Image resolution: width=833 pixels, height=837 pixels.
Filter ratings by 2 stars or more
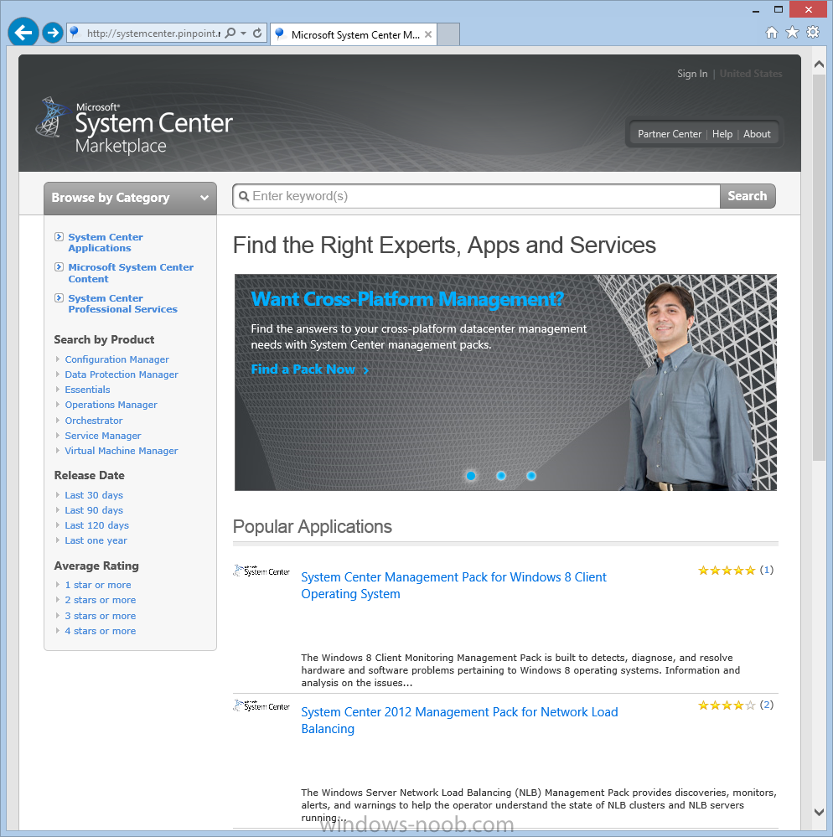point(101,600)
